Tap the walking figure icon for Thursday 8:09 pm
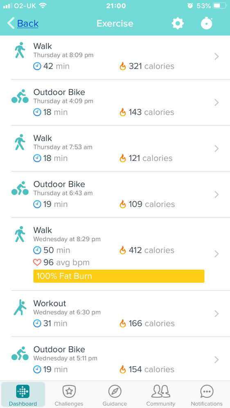The image size is (230, 408). pyautogui.click(x=20, y=50)
